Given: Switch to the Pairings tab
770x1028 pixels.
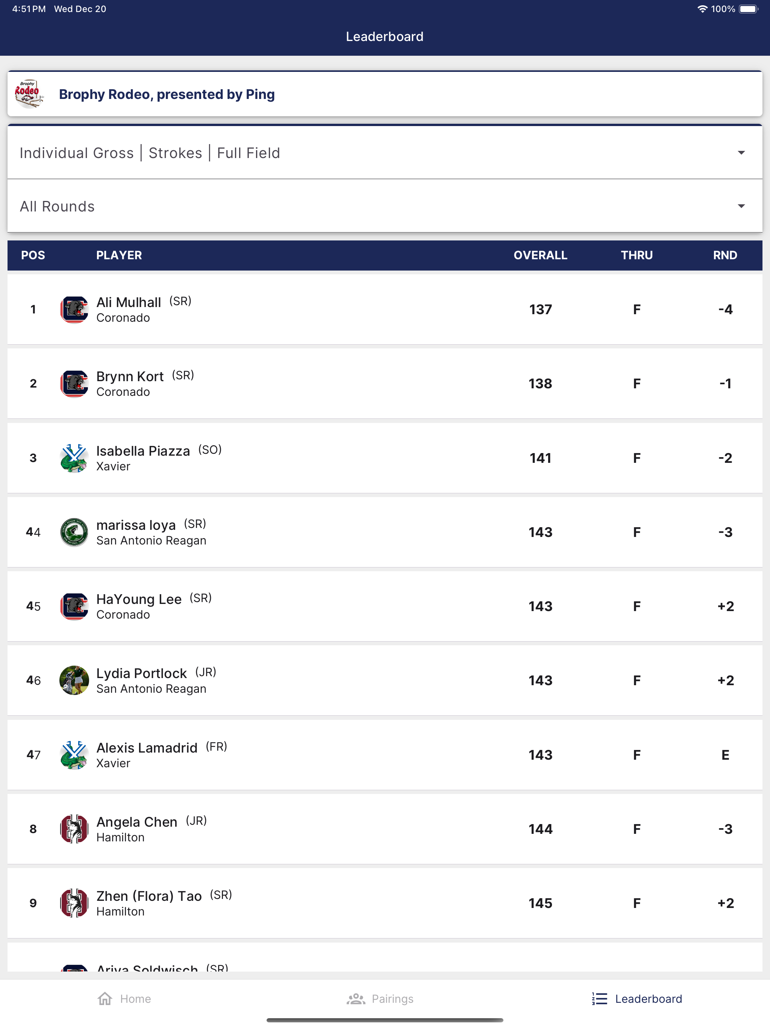Looking at the screenshot, I should pos(380,999).
